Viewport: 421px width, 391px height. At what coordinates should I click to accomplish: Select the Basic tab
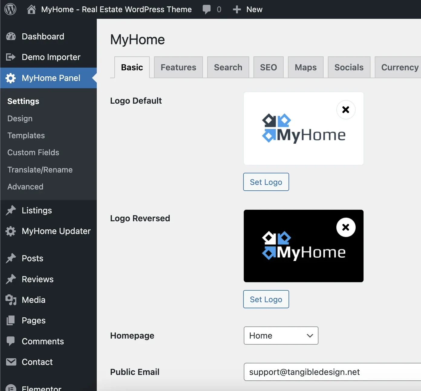132,67
